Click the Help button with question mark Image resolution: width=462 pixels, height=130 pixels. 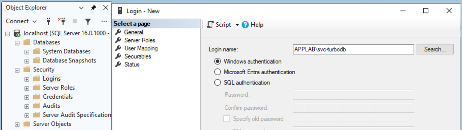[x=252, y=25]
